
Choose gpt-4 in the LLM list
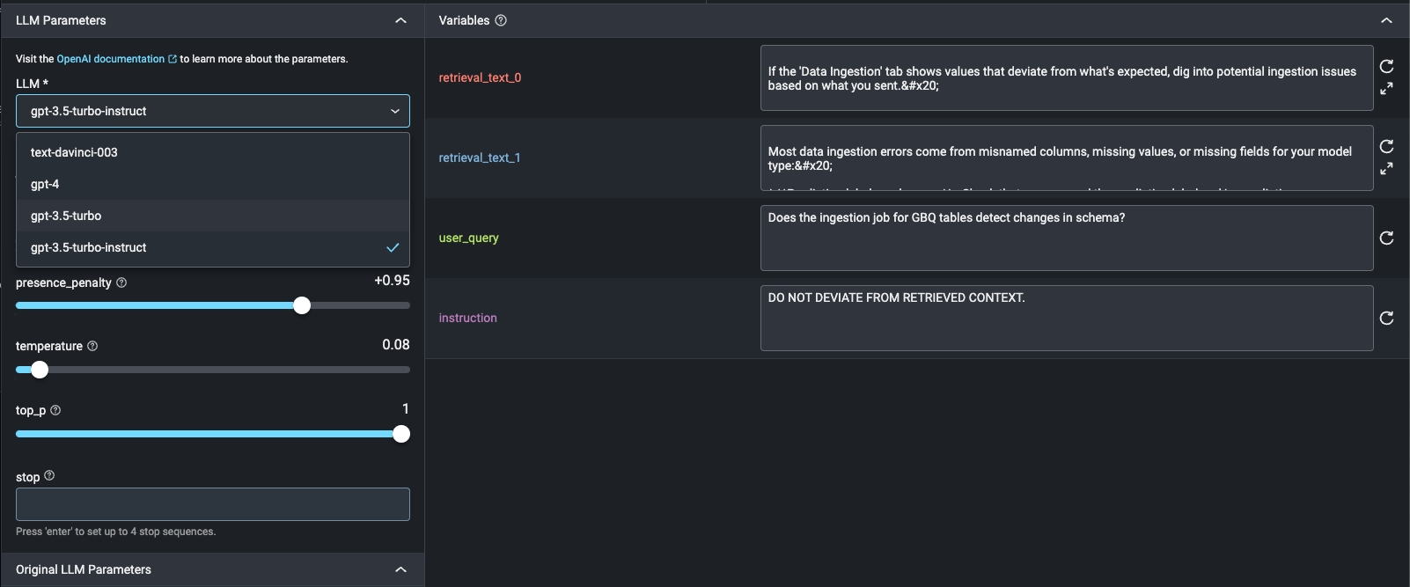[45, 184]
